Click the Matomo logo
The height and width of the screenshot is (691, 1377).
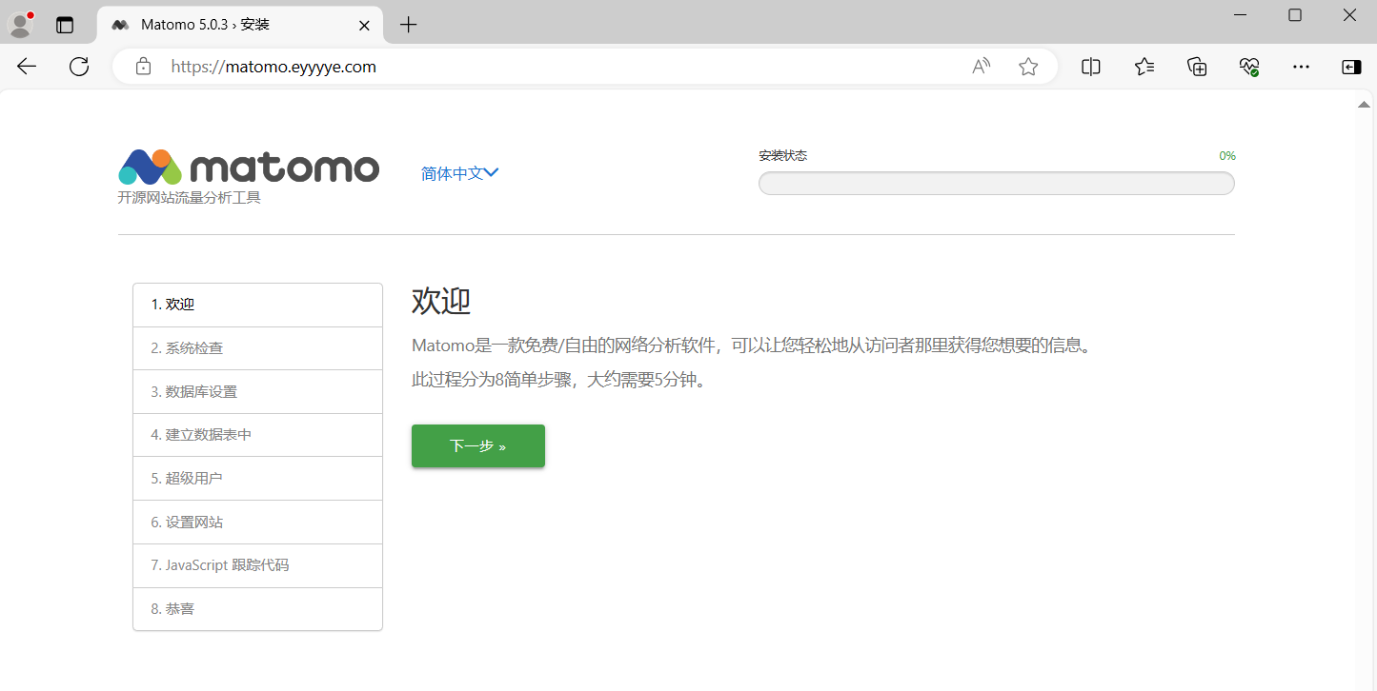click(249, 168)
